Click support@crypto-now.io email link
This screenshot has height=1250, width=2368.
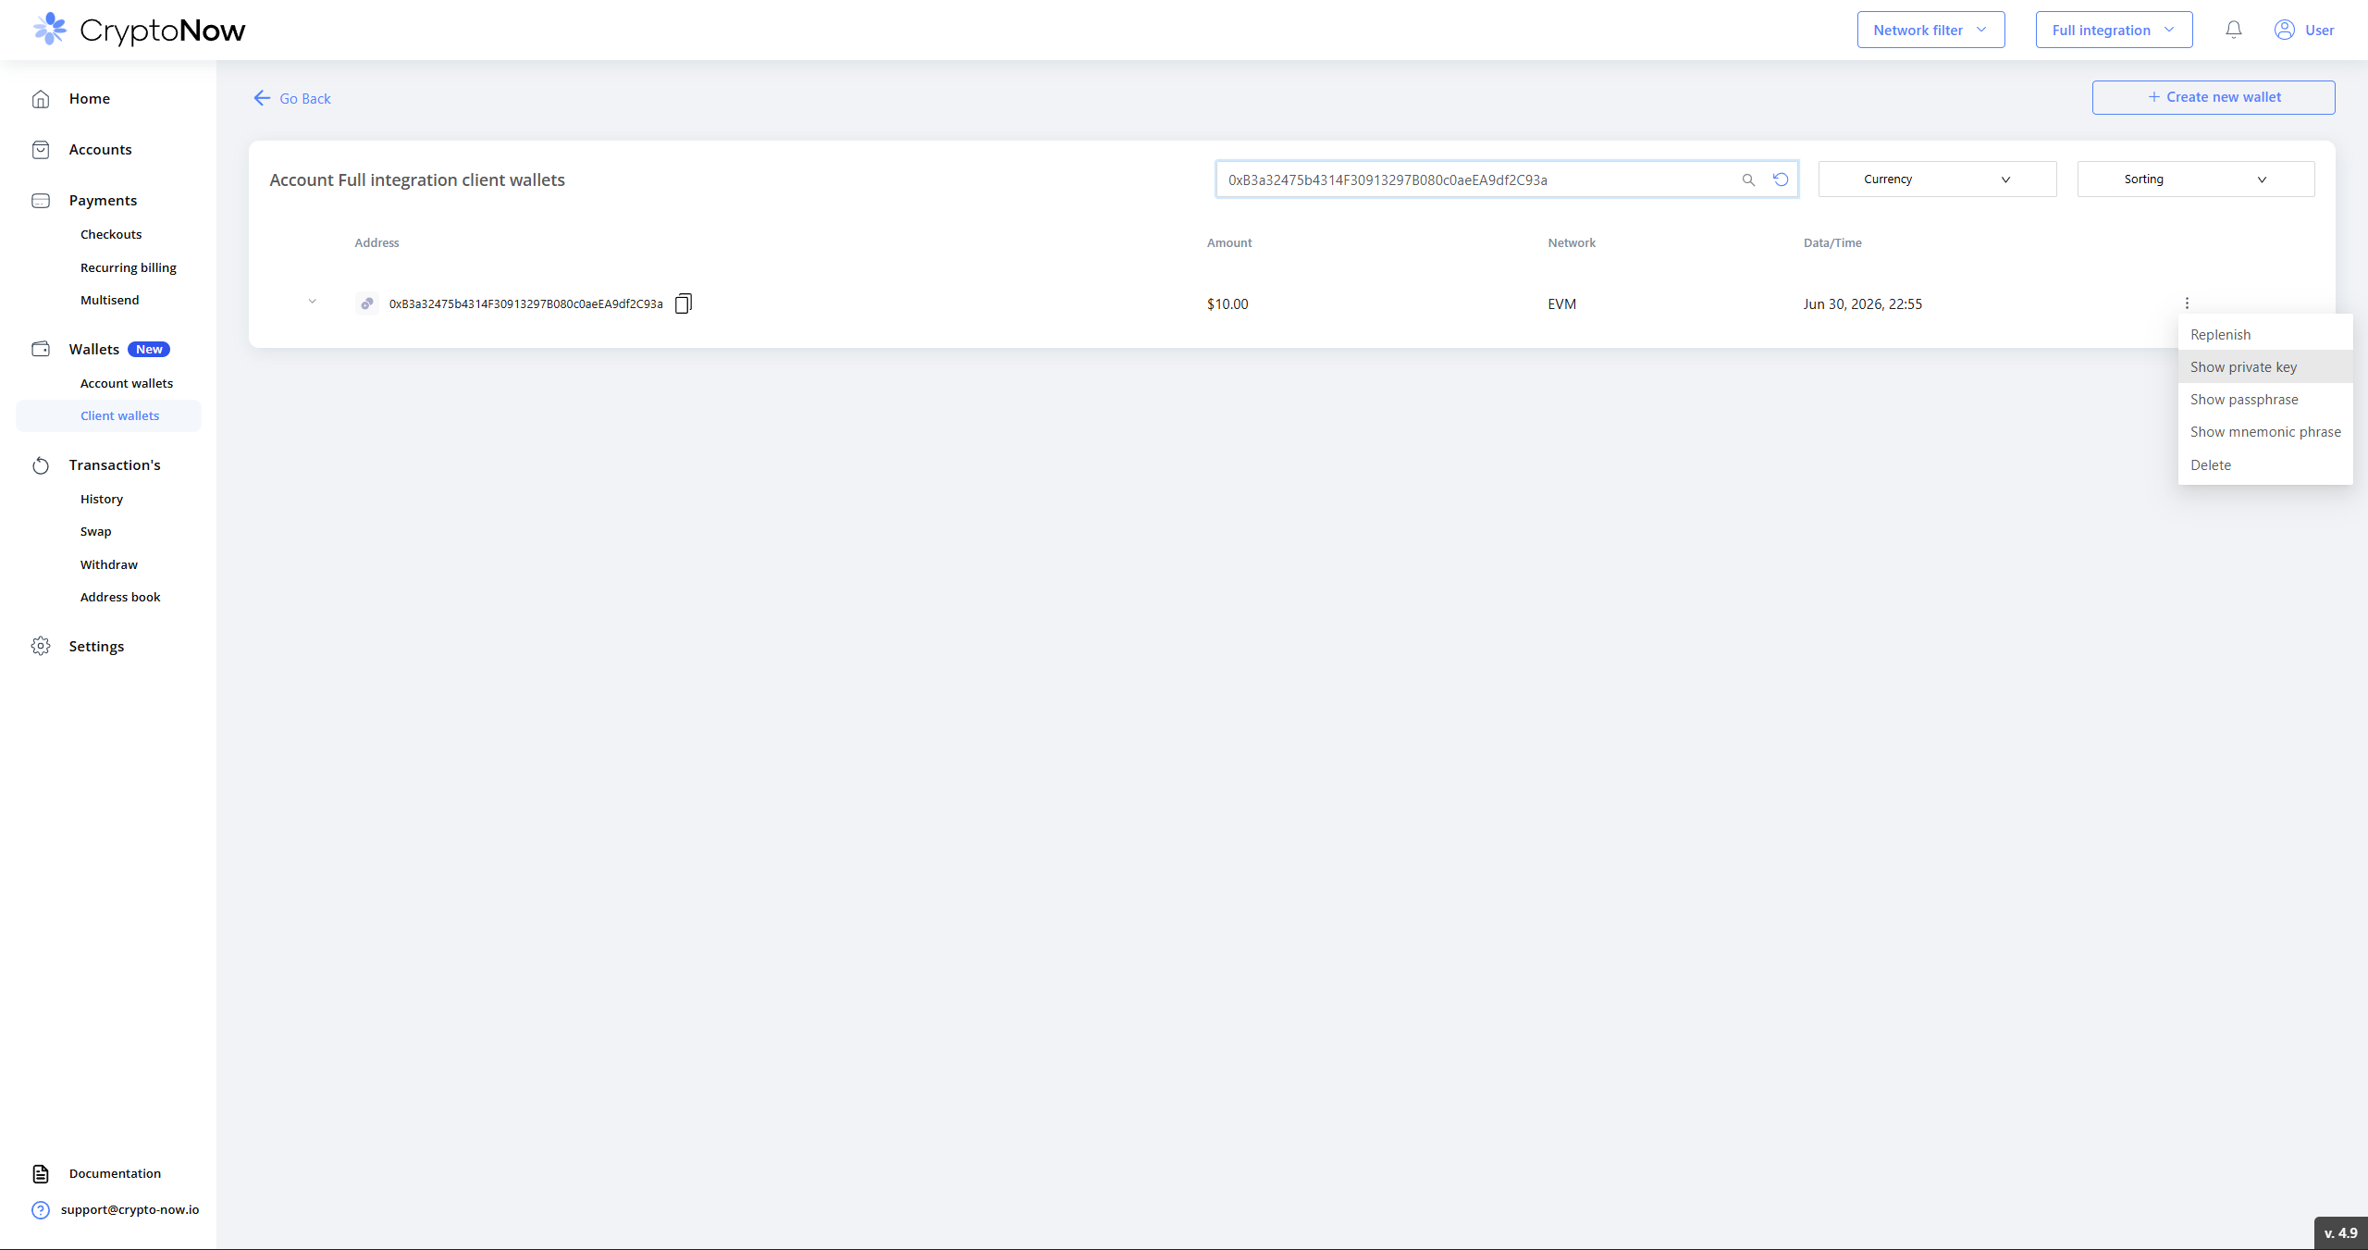[x=130, y=1210]
